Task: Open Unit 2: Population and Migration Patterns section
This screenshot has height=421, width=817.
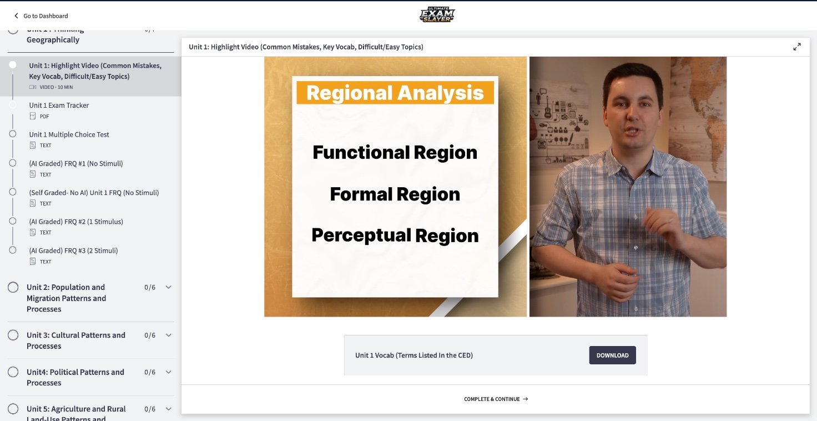Action: tap(90, 298)
